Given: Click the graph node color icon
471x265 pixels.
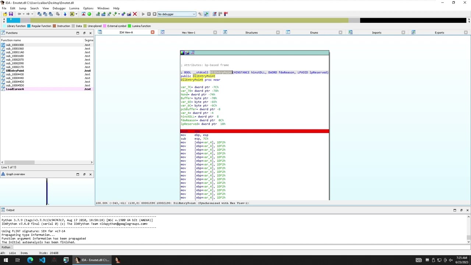Looking at the screenshot, I should click(182, 53).
